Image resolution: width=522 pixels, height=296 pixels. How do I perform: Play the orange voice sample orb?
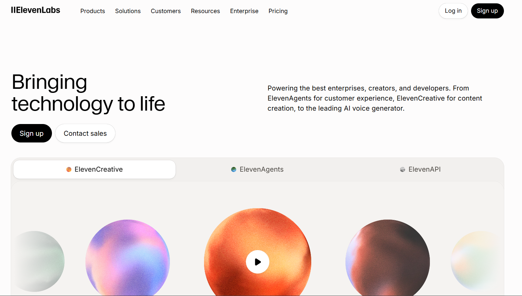pyautogui.click(x=257, y=262)
